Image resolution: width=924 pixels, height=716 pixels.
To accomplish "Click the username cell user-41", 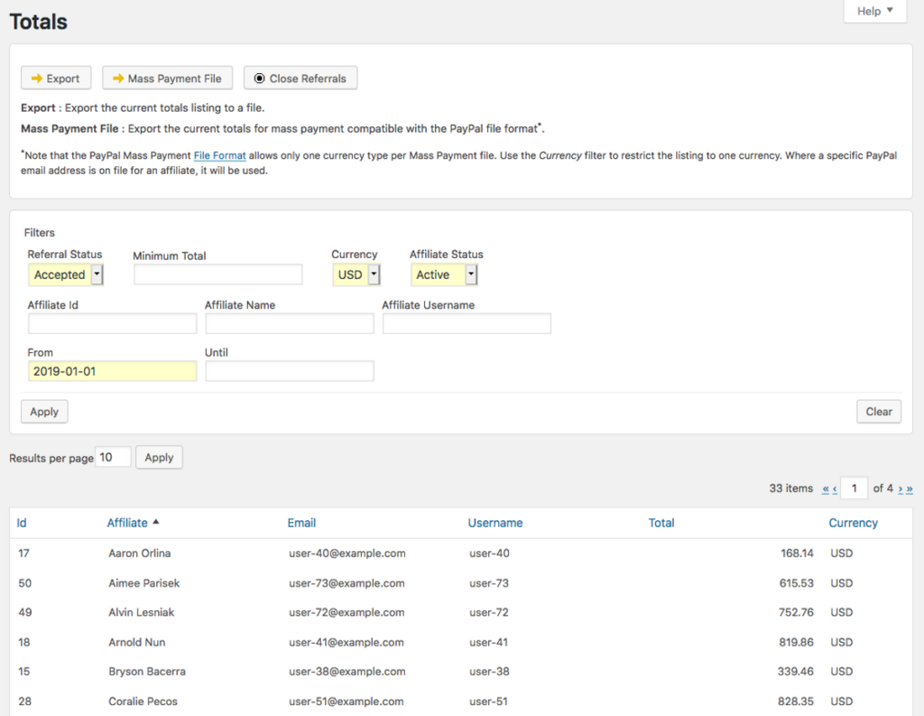I will pos(488,642).
